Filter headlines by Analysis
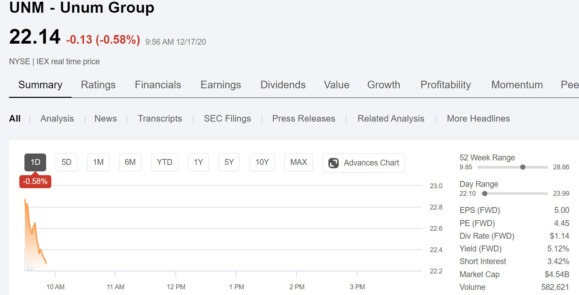 point(57,118)
